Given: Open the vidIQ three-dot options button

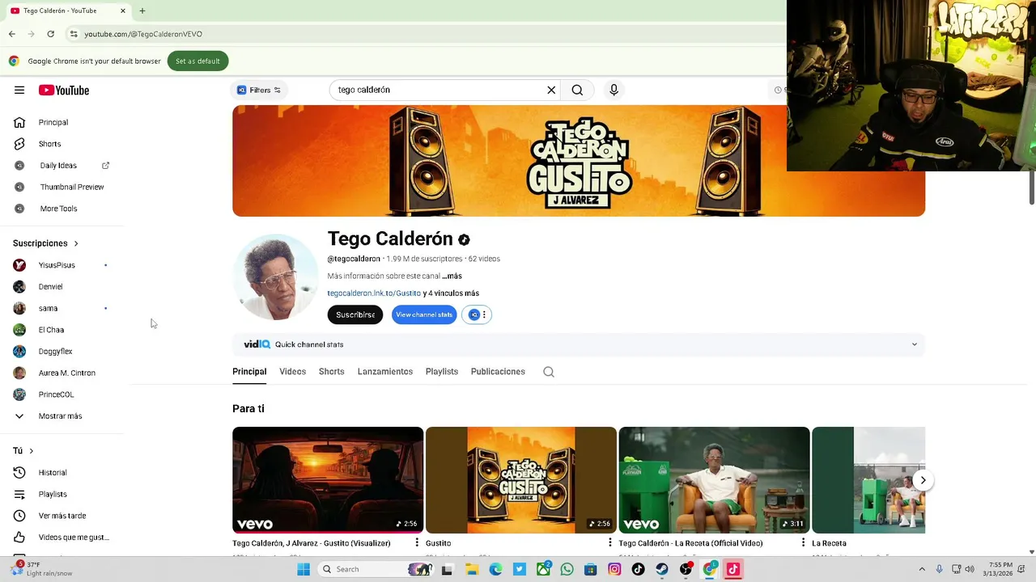Looking at the screenshot, I should (x=484, y=314).
